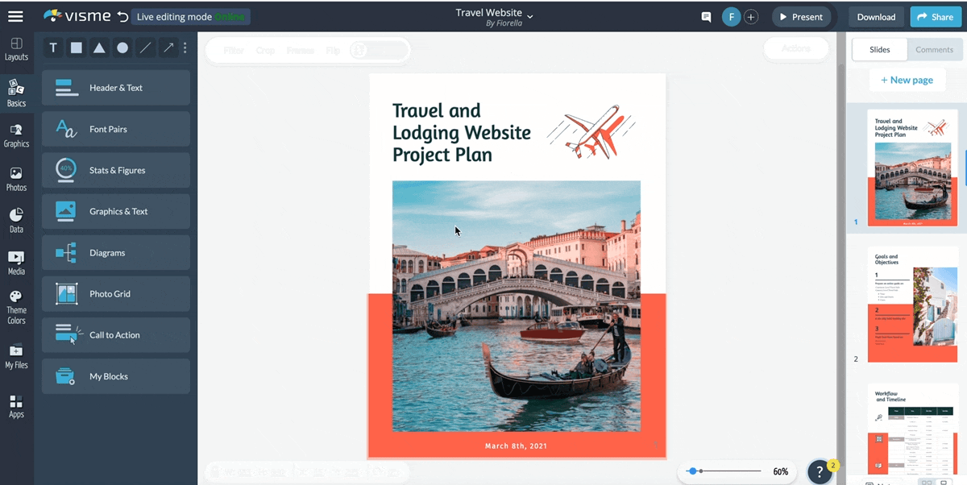Screen dimensions: 967x485
Task: Select the Rectangle shape tool
Action: (x=76, y=48)
